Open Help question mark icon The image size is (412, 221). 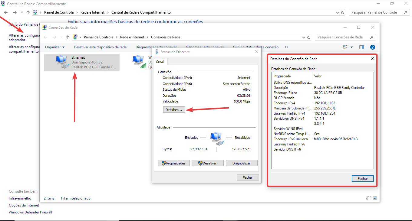(x=373, y=47)
